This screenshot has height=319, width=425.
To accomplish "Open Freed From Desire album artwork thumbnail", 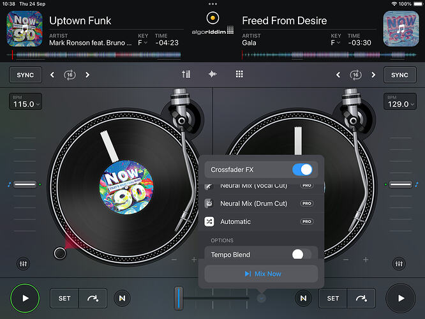I will click(x=401, y=29).
